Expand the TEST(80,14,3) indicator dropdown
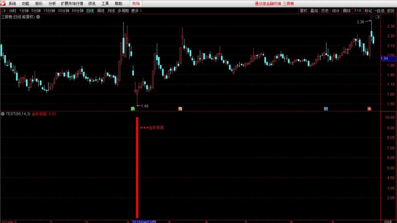The width and height of the screenshot is (397, 223). point(3,114)
